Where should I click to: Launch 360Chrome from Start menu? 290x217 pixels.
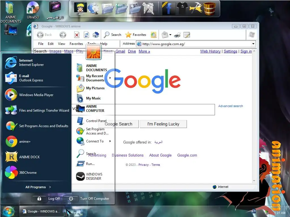point(37,173)
